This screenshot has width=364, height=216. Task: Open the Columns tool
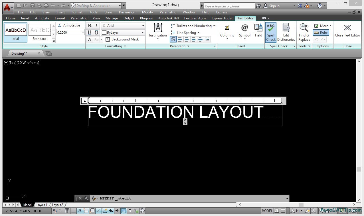227,30
